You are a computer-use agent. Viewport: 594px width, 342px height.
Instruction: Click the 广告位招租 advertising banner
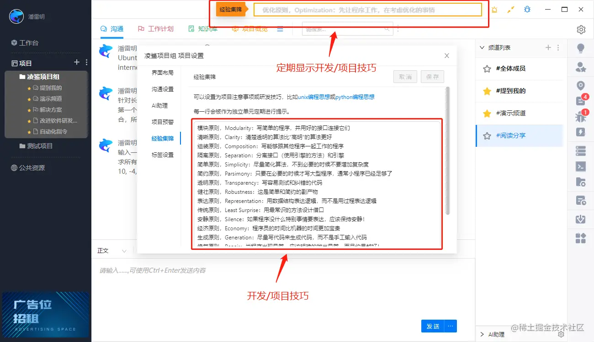click(45, 315)
